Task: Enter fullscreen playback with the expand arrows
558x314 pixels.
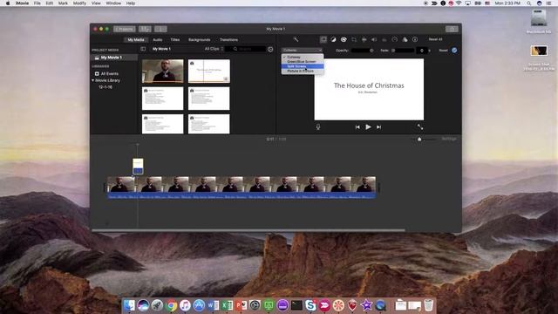Action: (420, 126)
